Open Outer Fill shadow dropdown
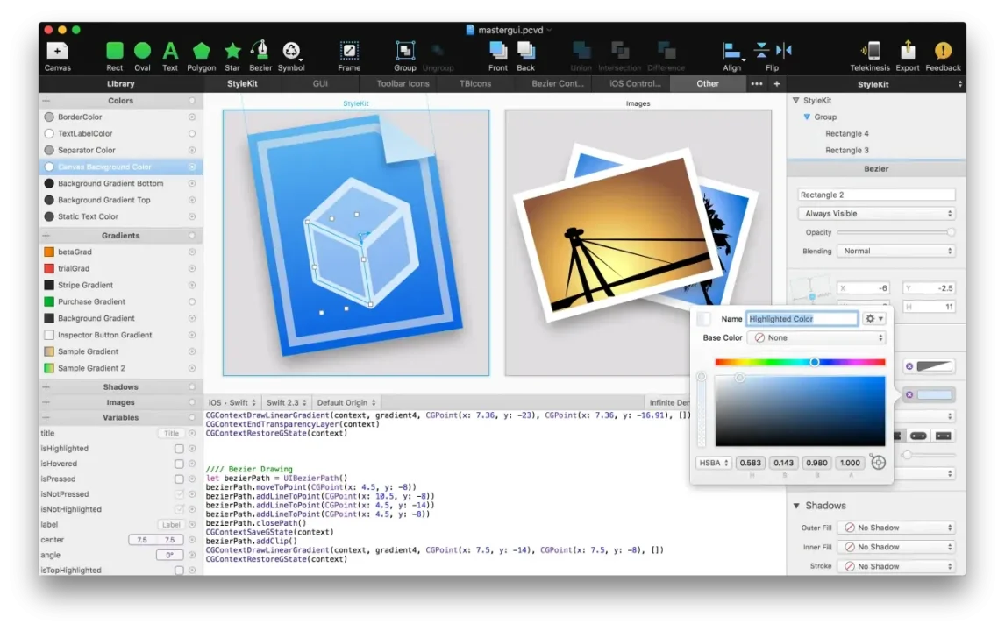The height and width of the screenshot is (631, 1005). (x=896, y=528)
